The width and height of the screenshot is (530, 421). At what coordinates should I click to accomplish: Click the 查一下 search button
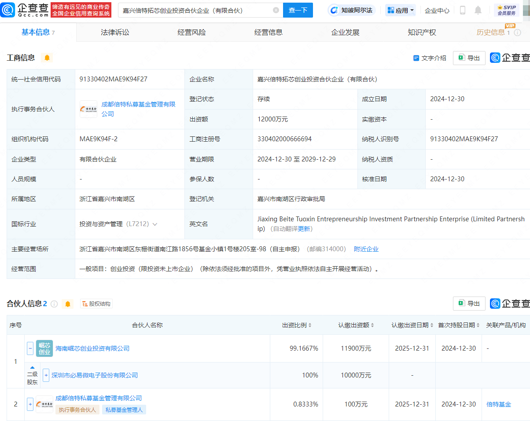click(x=298, y=10)
